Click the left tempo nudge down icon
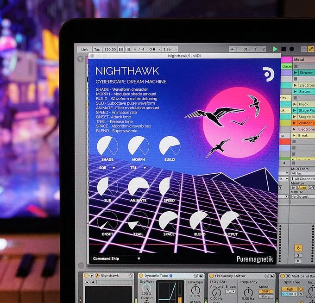The width and height of the screenshot is (315, 303). click(x=121, y=49)
